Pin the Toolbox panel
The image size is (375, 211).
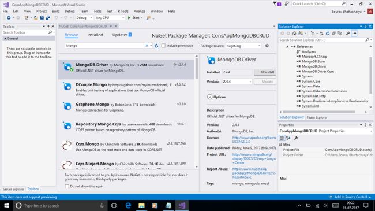(x=48, y=27)
